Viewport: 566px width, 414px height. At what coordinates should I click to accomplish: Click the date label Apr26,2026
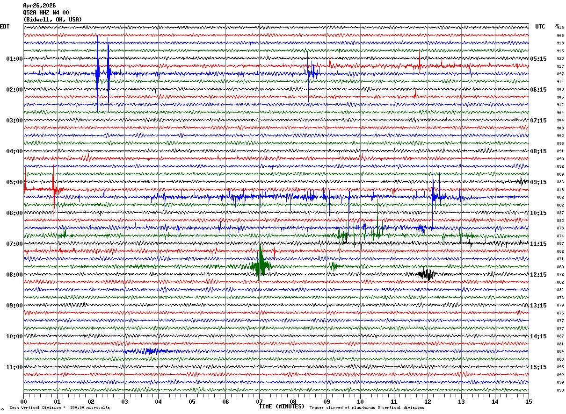coord(39,6)
